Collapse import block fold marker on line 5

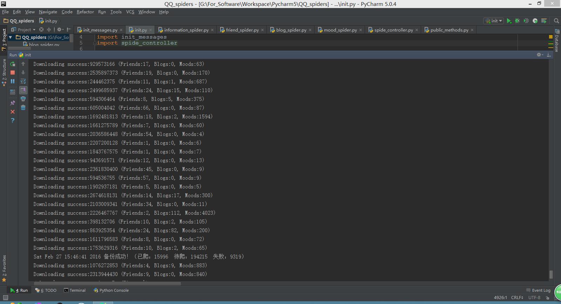95,43
